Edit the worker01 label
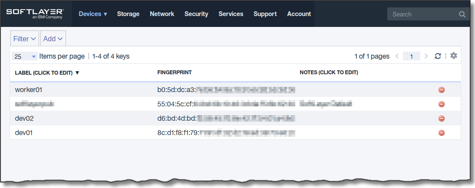 click(x=29, y=90)
